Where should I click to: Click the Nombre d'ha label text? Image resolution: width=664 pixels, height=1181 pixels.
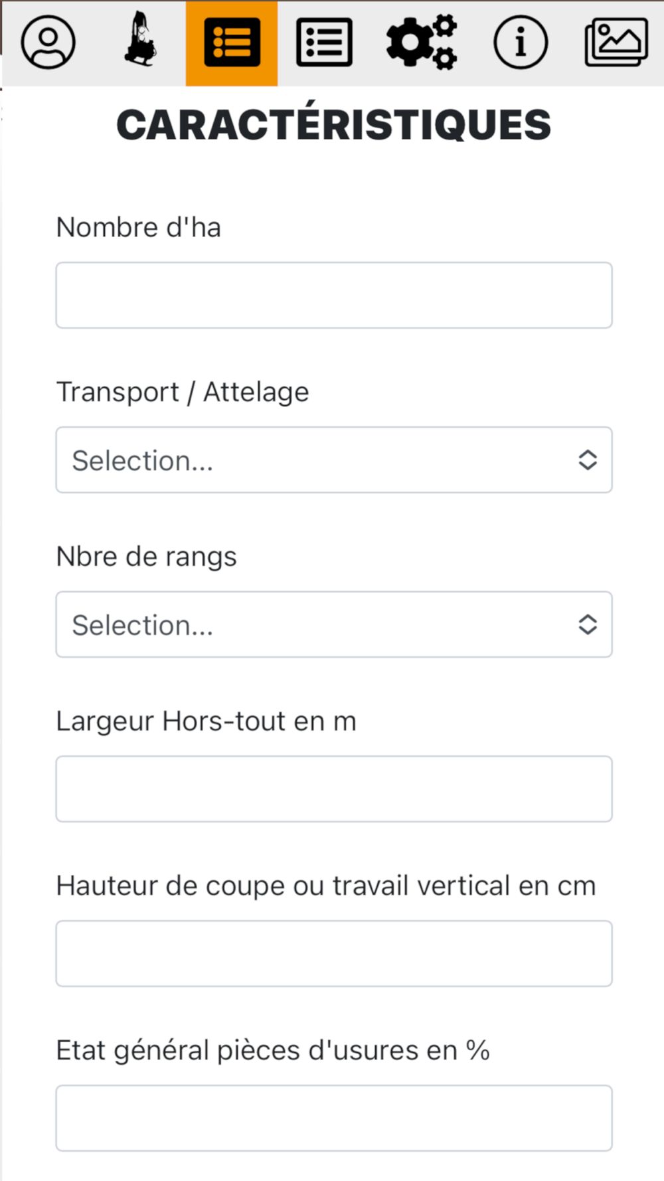click(x=139, y=227)
